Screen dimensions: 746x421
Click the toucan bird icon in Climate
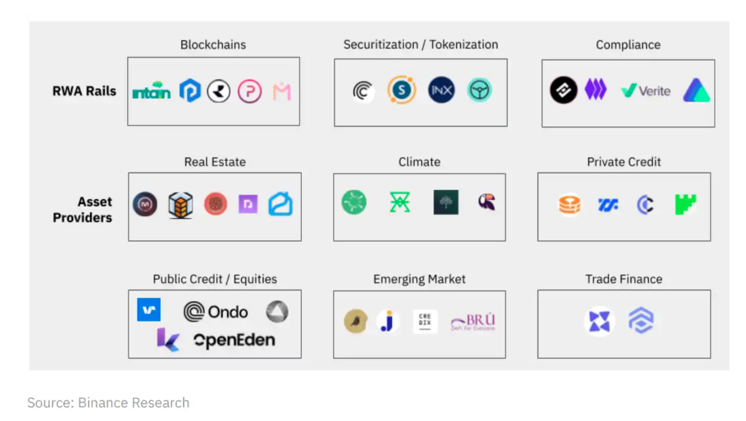[487, 202]
